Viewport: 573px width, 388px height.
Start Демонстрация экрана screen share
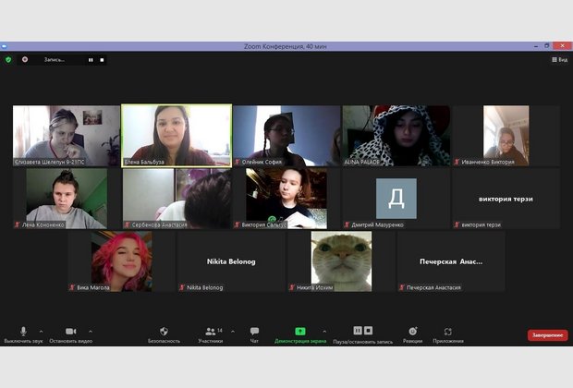300,334
